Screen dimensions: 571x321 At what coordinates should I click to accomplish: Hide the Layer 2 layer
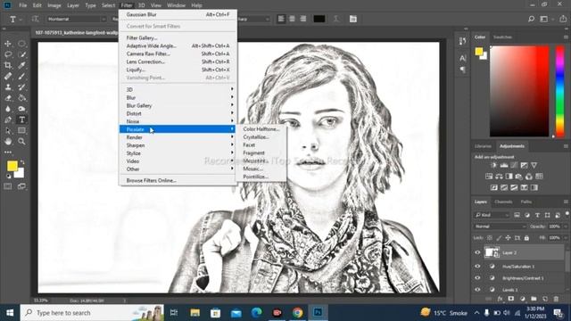477,252
